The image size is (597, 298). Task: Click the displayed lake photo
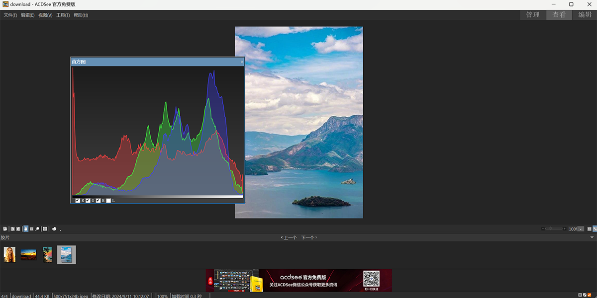coord(299,122)
